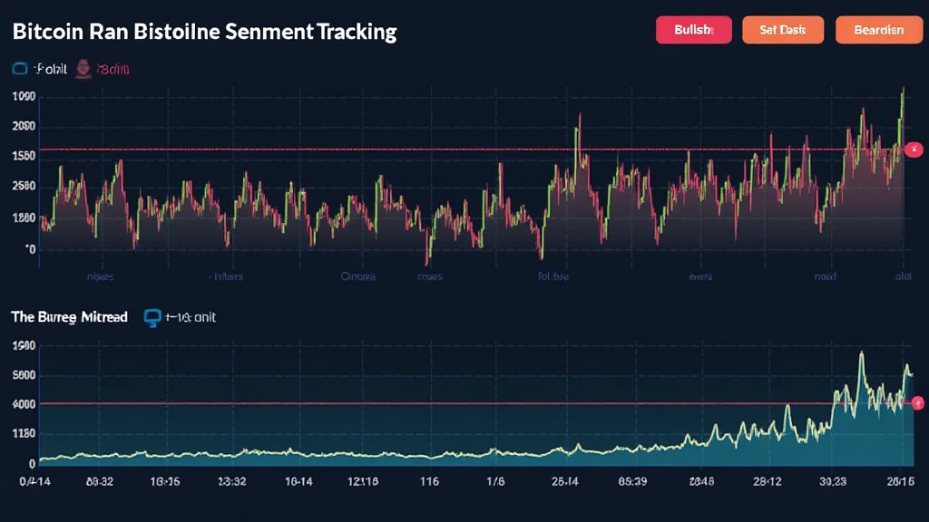929x522 pixels.
Task: Toggle the blue monitor legend icon in lower chart
Action: click(x=152, y=317)
